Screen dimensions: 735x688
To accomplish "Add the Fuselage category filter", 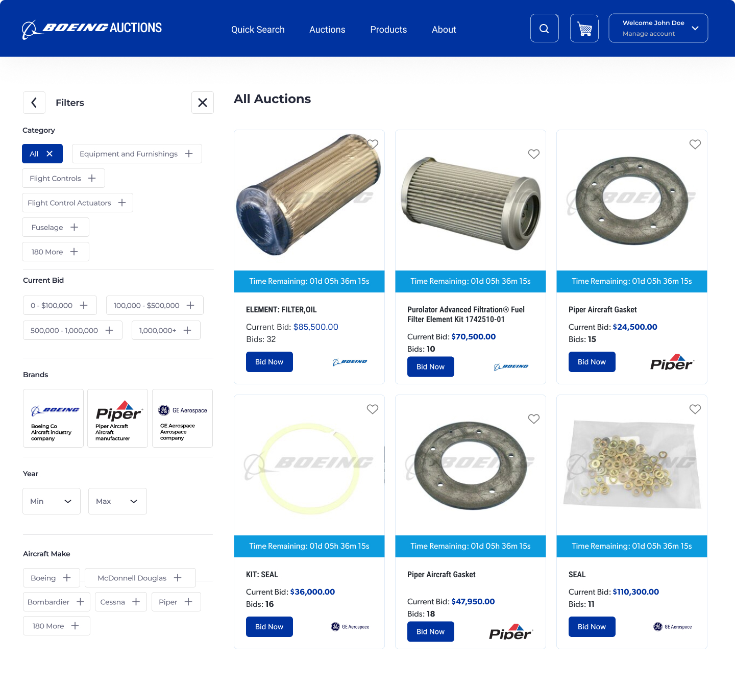I will pos(56,227).
